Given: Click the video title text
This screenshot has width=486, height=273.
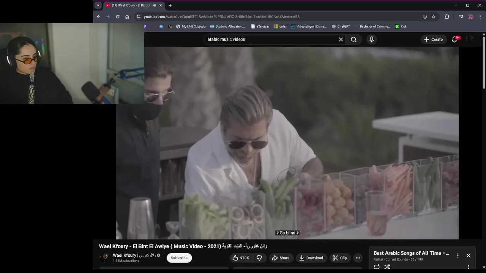Looking at the screenshot, I should click(x=183, y=246).
